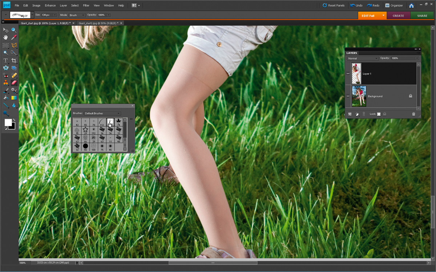Pick the Eyedropper tool
This screenshot has height=272, width=436.
(x=14, y=37)
